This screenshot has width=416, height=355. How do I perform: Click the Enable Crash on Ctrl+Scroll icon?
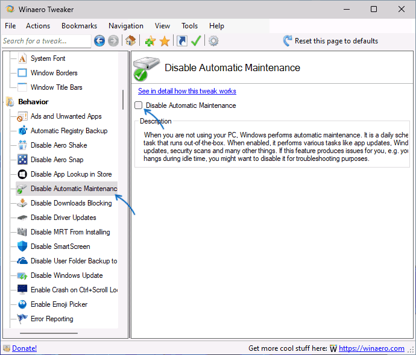pos(22,289)
